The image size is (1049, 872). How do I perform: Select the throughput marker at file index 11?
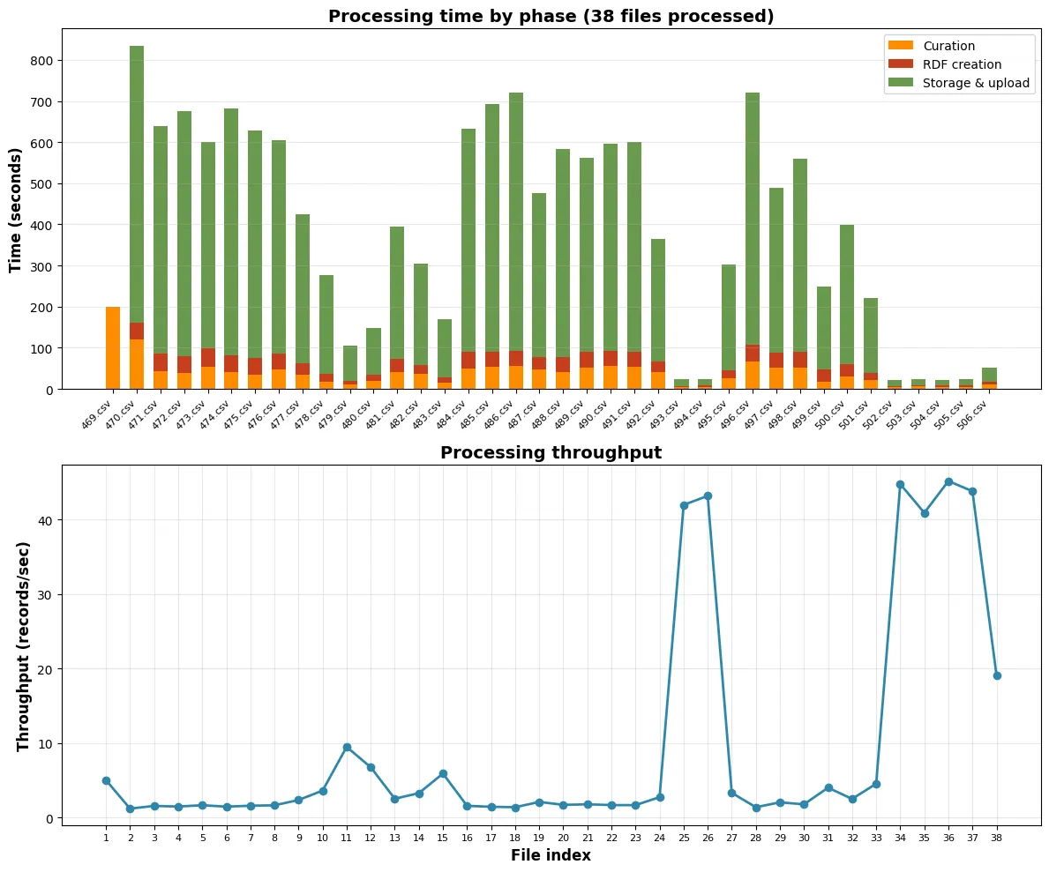click(347, 747)
